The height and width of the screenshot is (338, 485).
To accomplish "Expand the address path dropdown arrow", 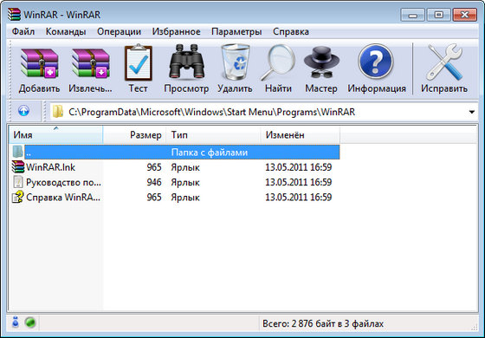I will coord(472,112).
